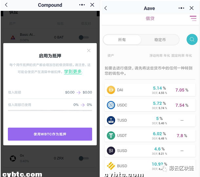200x177 pixels.
Task: Click the borrow limit used progress bar
Action: click(x=50, y=110)
